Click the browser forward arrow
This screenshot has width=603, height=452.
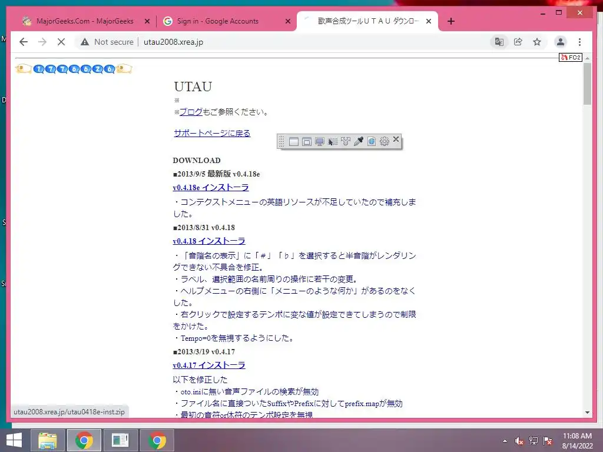pos(42,42)
